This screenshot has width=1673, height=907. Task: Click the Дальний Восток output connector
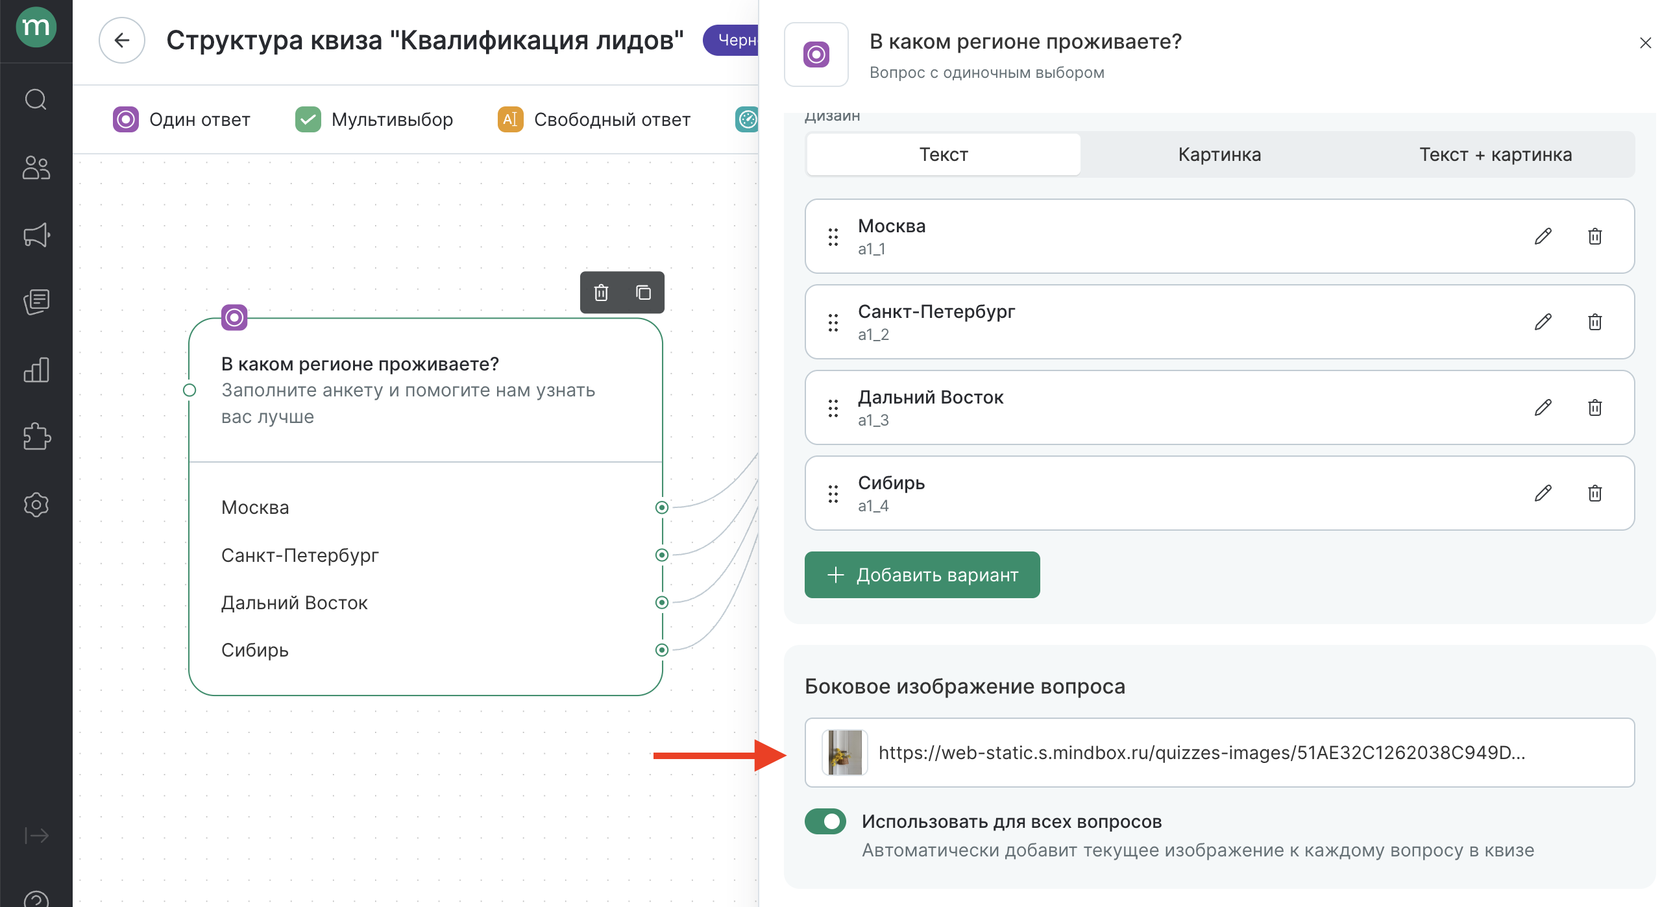(x=661, y=603)
